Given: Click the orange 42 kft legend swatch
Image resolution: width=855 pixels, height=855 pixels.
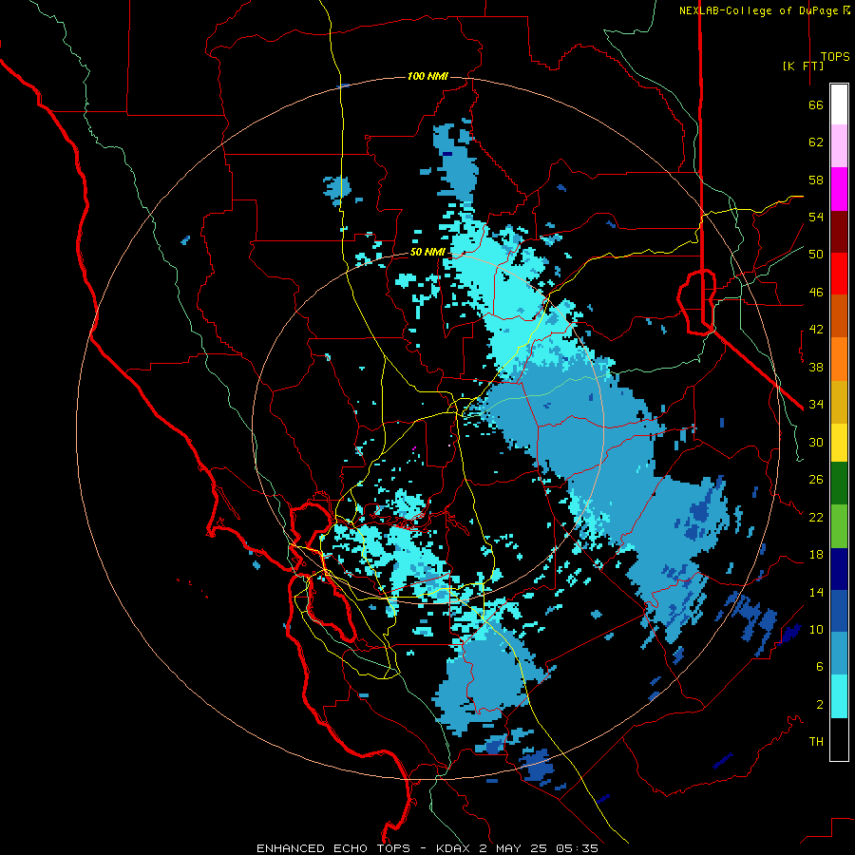Looking at the screenshot, I should 839,359.
